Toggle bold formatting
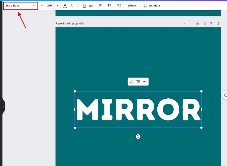This screenshot has height=166, width=227. [x=71, y=6]
